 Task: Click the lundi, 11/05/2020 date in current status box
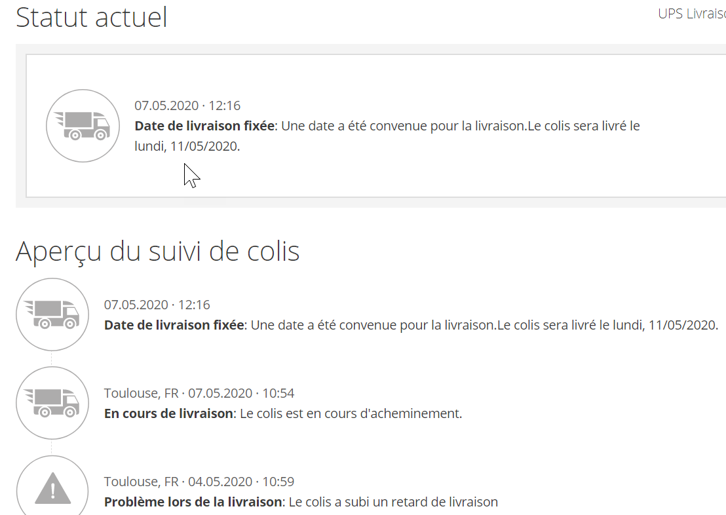(x=187, y=146)
